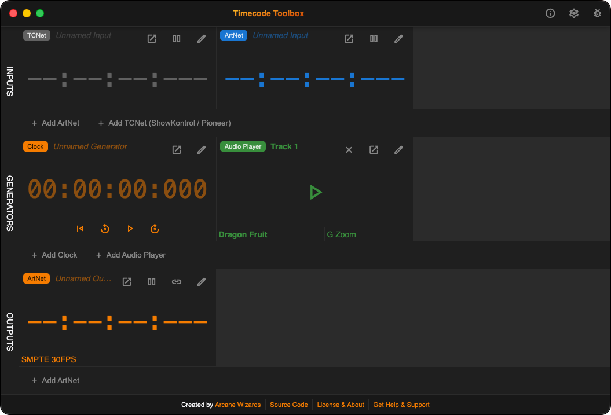Image resolution: width=611 pixels, height=415 pixels.
Task: Select the Track 1 title
Action: click(284, 146)
